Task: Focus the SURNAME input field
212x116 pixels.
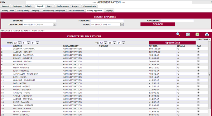Action: tap(40, 21)
